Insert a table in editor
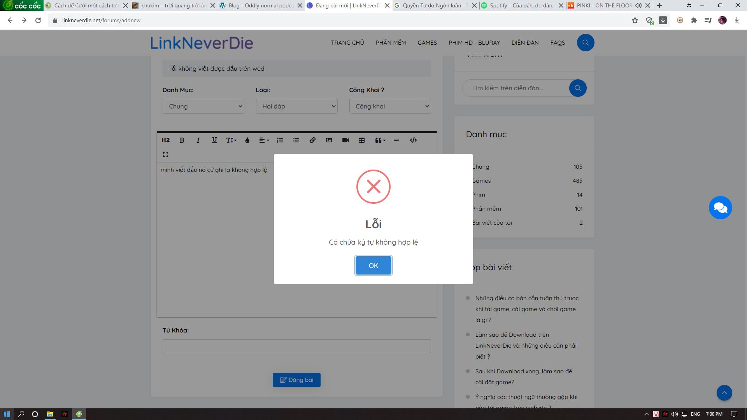Image resolution: width=747 pixels, height=420 pixels. click(x=361, y=140)
